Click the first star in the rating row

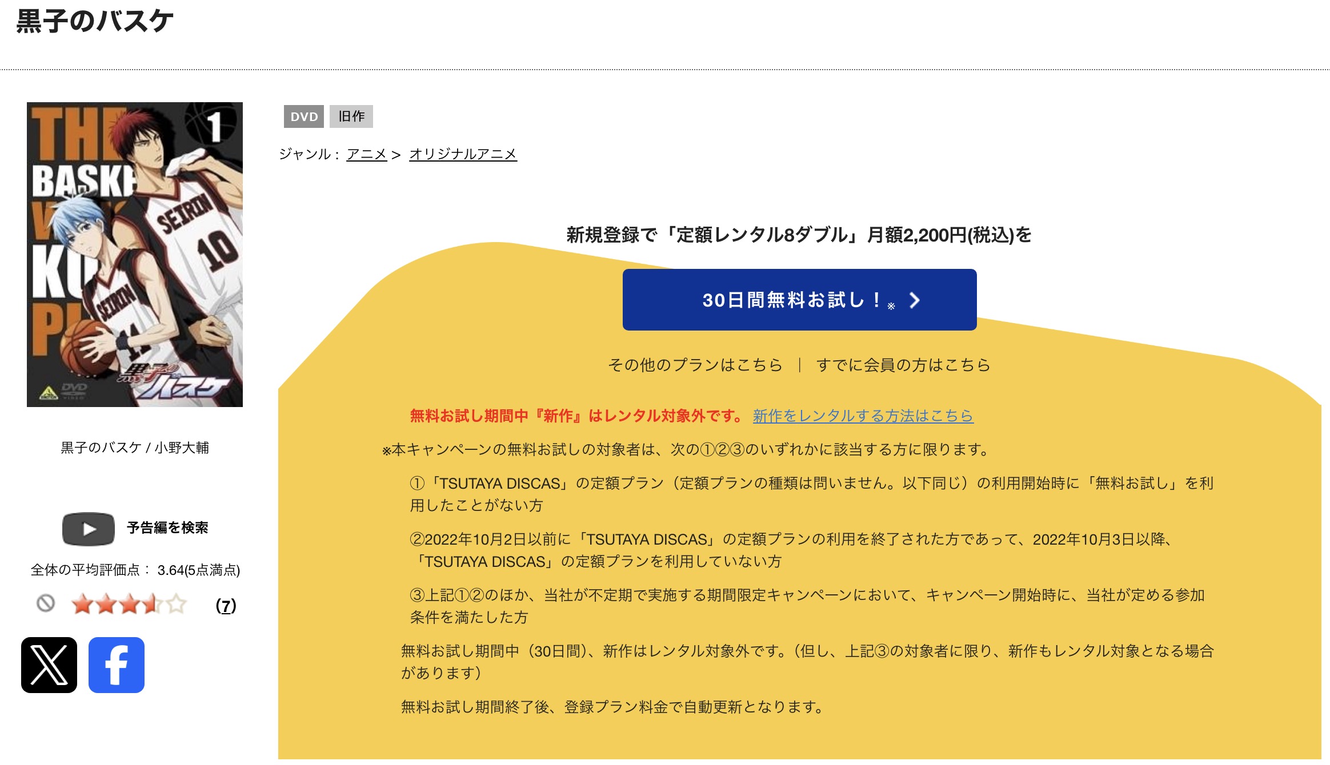coord(83,604)
